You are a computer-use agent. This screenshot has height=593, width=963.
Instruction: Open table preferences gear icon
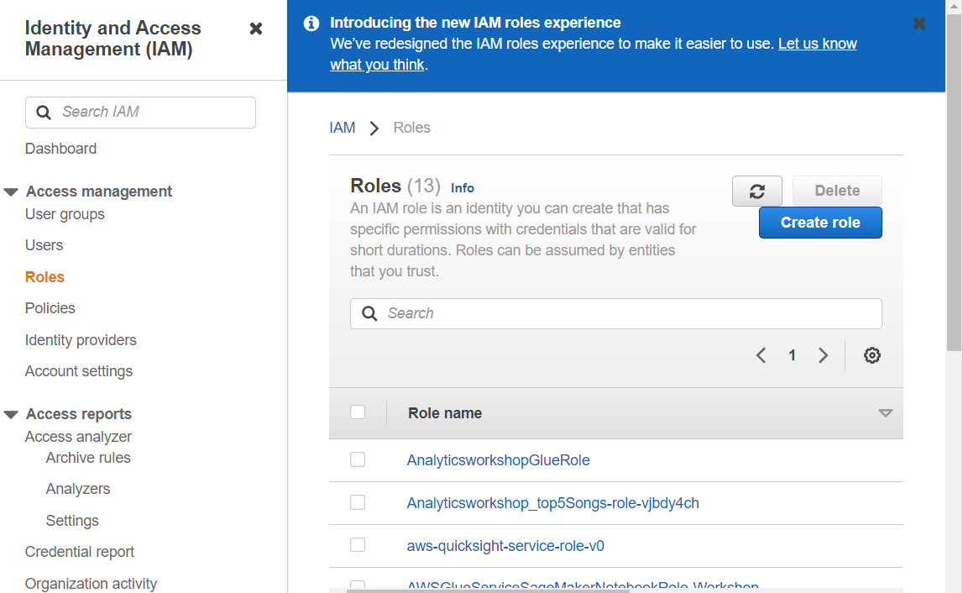[x=871, y=355]
